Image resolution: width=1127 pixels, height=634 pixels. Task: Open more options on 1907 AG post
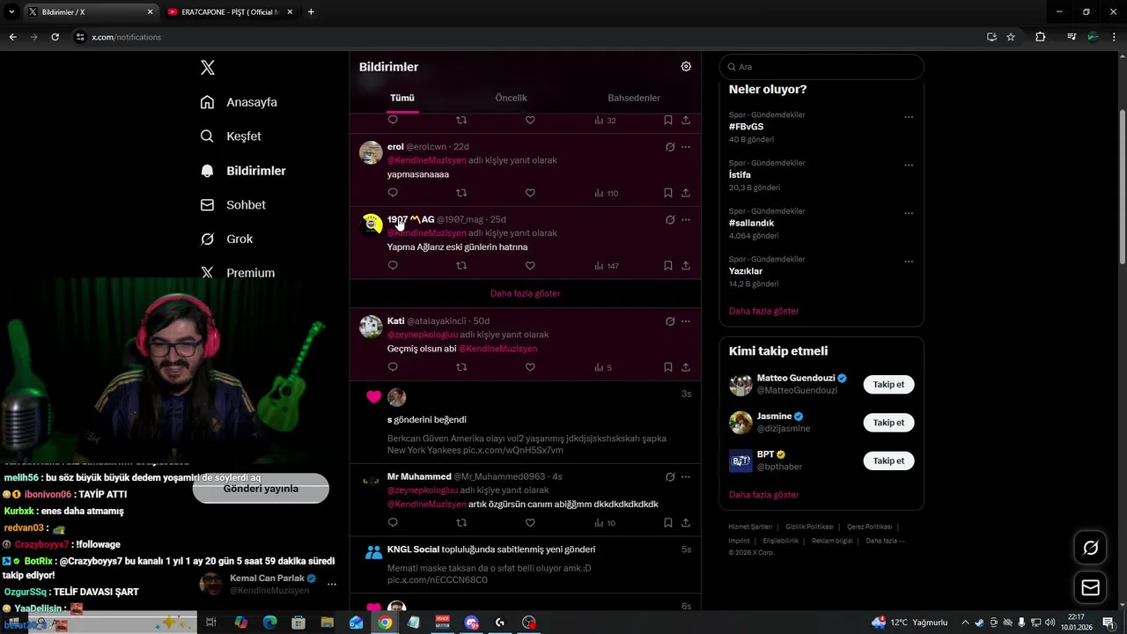click(686, 220)
